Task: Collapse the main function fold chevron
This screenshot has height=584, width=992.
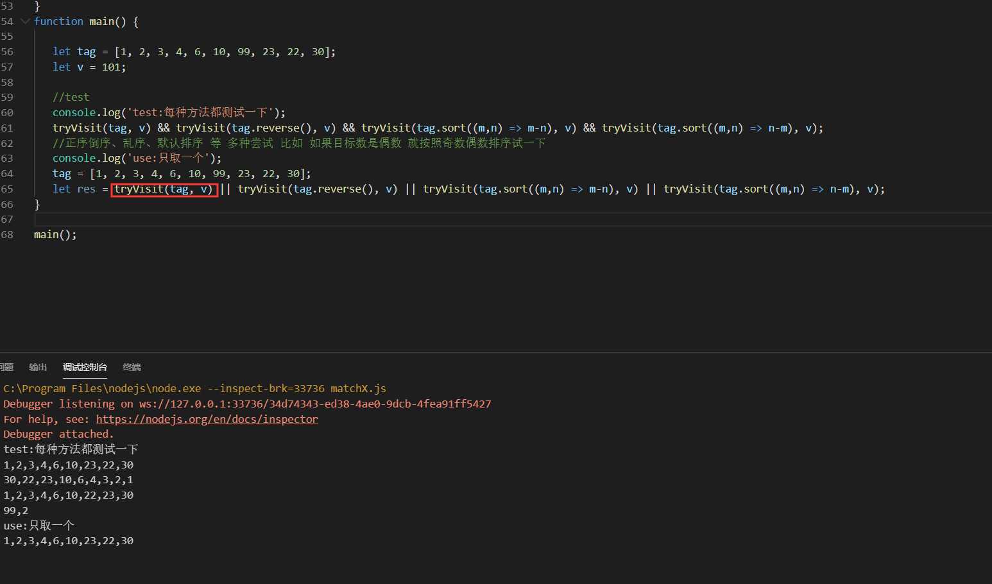Action: (x=25, y=21)
